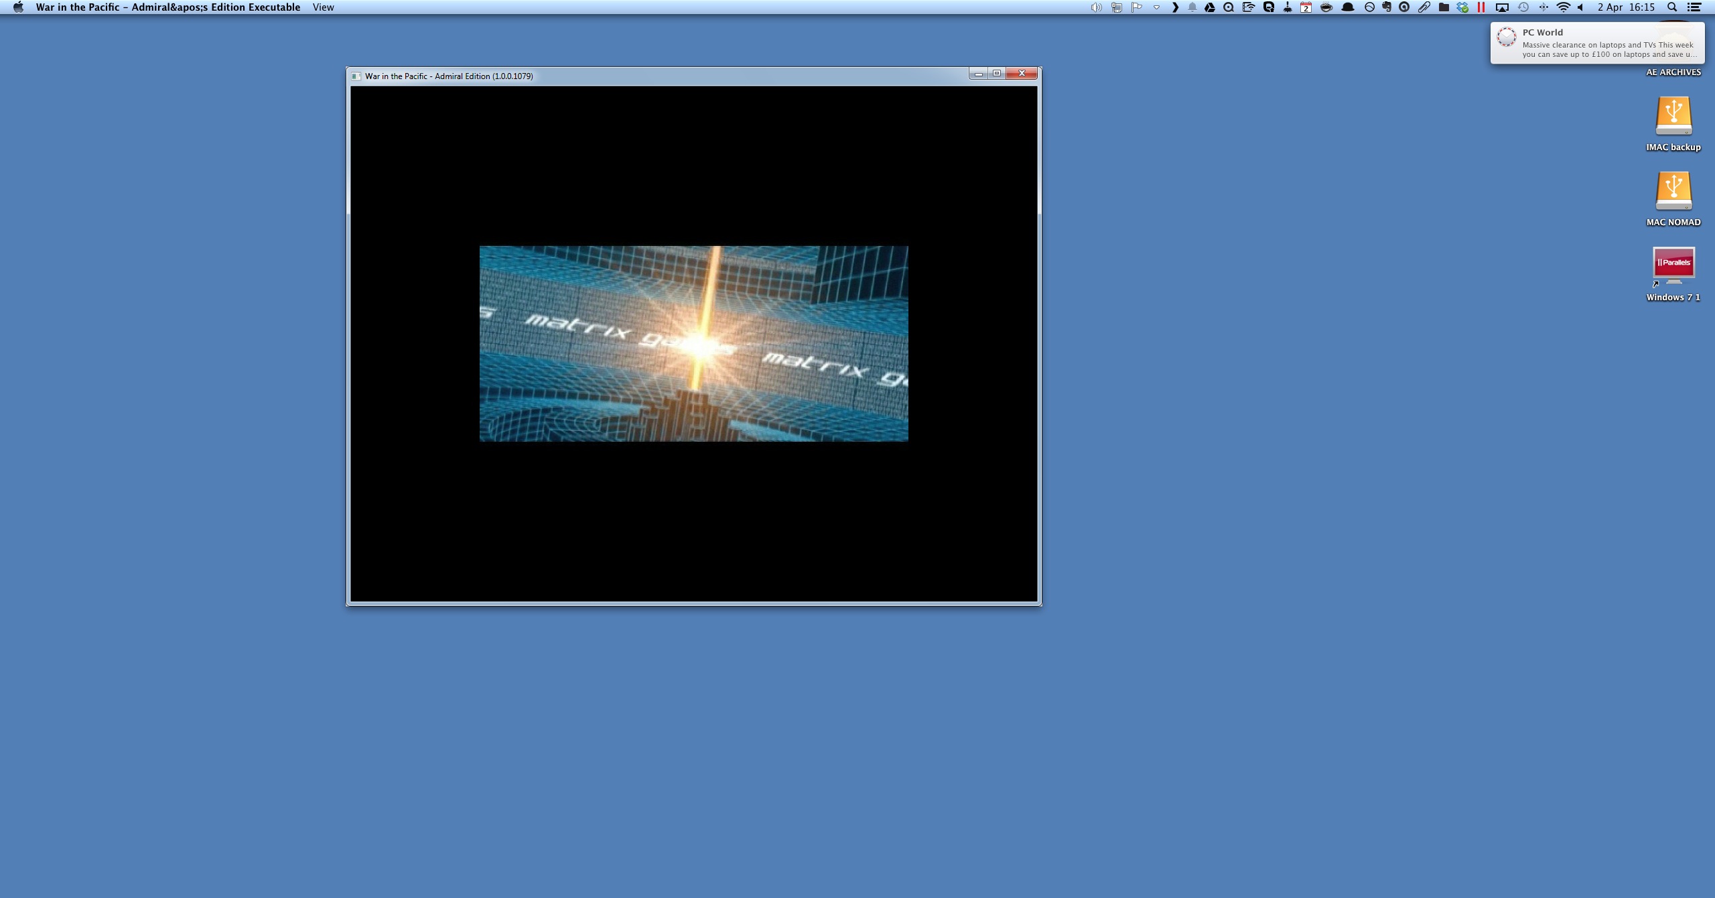Image resolution: width=1715 pixels, height=898 pixels.
Task: Click the bowler hat menu bar icon
Action: point(1348,7)
